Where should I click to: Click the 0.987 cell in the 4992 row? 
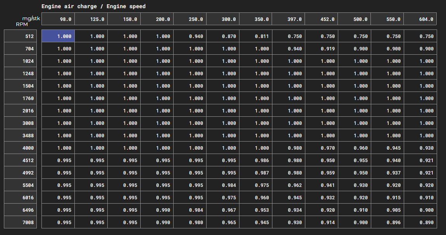[256, 173]
